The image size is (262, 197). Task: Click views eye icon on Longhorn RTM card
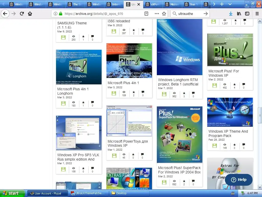pos(174,93)
